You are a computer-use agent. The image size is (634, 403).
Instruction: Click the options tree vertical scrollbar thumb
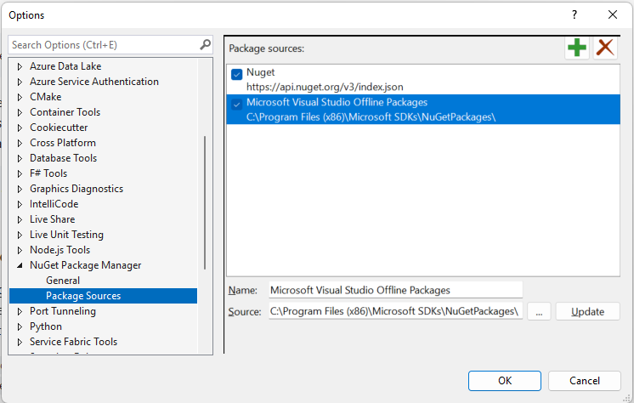tap(205, 202)
